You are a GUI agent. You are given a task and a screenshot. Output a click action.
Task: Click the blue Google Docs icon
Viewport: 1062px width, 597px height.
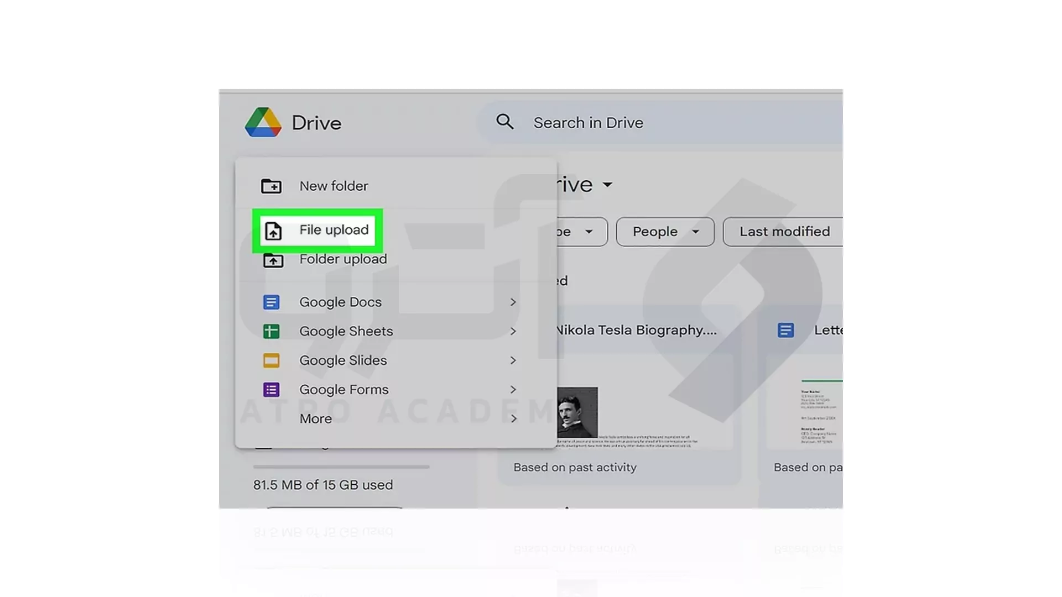tap(271, 302)
